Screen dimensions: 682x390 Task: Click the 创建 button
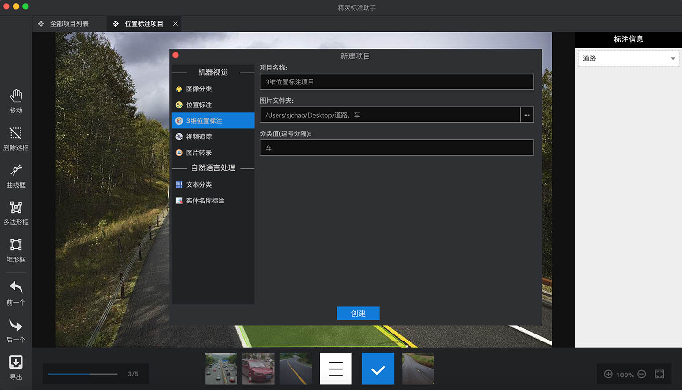coord(358,313)
